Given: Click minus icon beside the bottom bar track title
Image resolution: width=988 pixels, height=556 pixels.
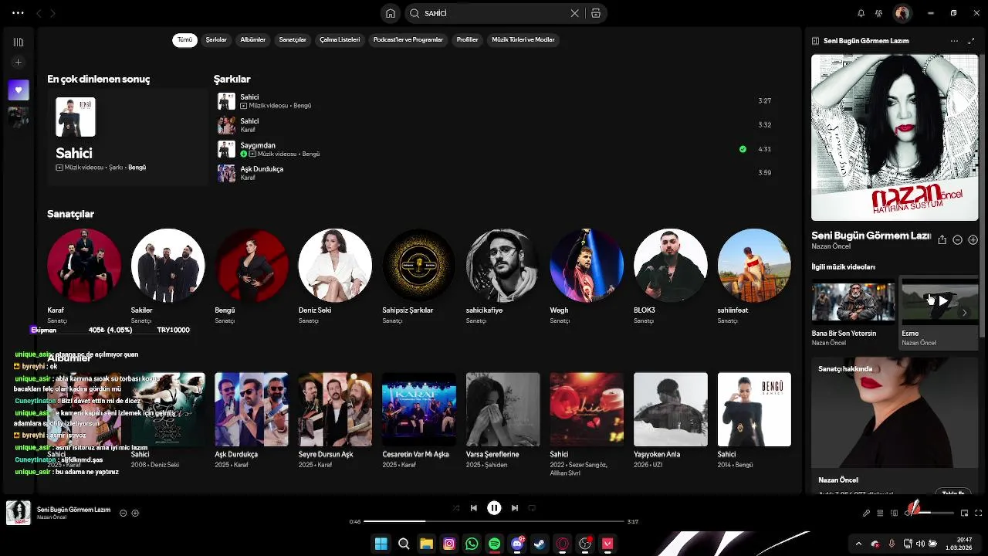Looking at the screenshot, I should (x=123, y=513).
